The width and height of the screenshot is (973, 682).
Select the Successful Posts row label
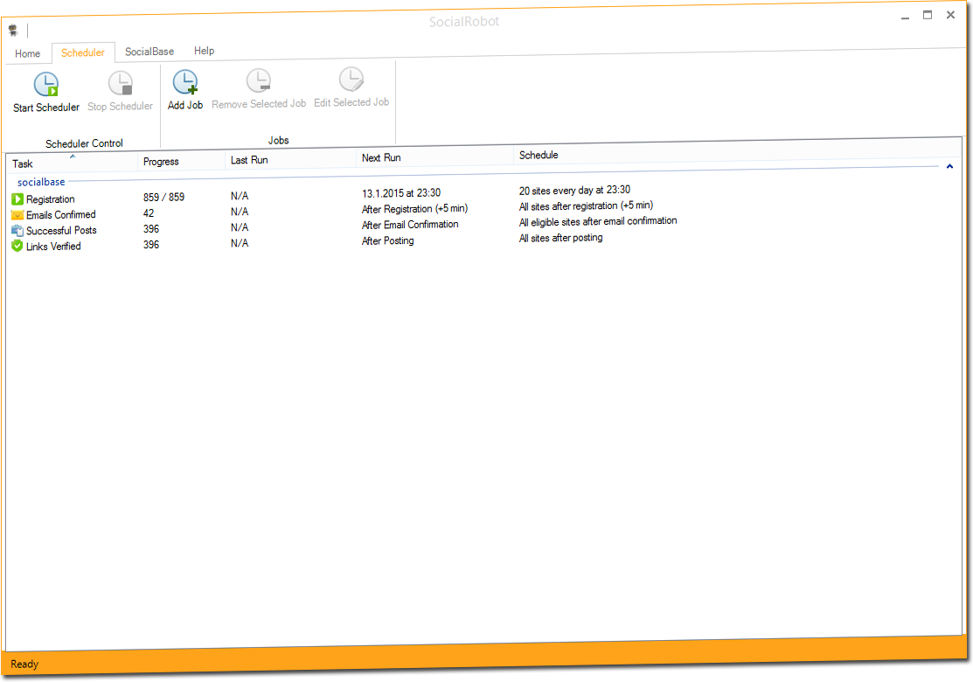pyautogui.click(x=61, y=230)
